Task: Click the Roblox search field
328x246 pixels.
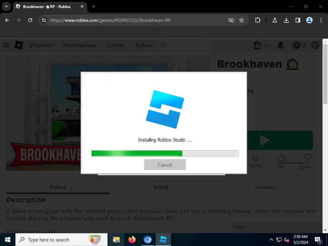Action: click(185, 45)
